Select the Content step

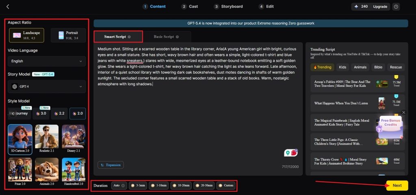pyautogui.click(x=154, y=6)
